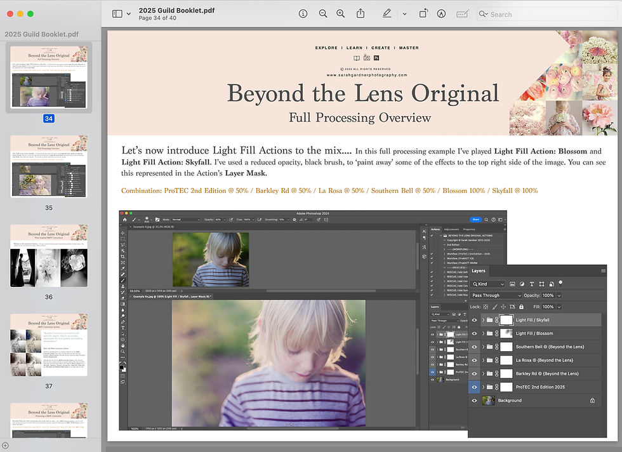Go to page 37 thumbnail
This screenshot has width=622, height=452.
point(49,345)
